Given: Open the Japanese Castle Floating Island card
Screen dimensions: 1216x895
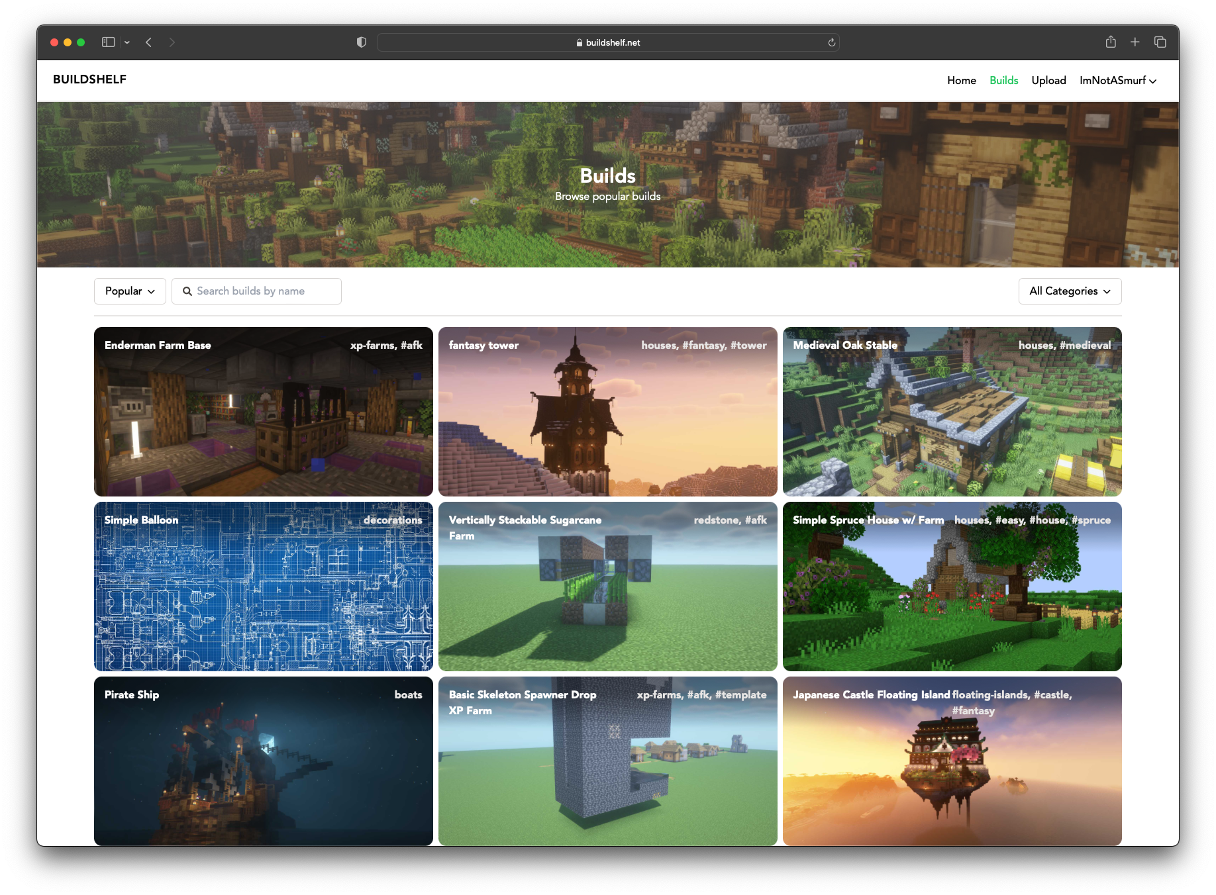Looking at the screenshot, I should (x=952, y=761).
